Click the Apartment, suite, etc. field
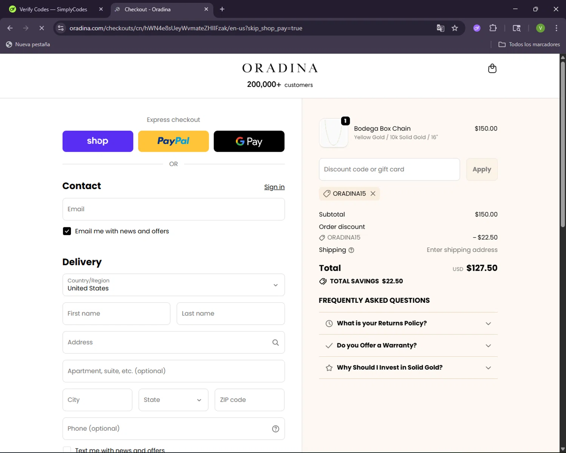Viewport: 566px width, 453px height. click(174, 371)
